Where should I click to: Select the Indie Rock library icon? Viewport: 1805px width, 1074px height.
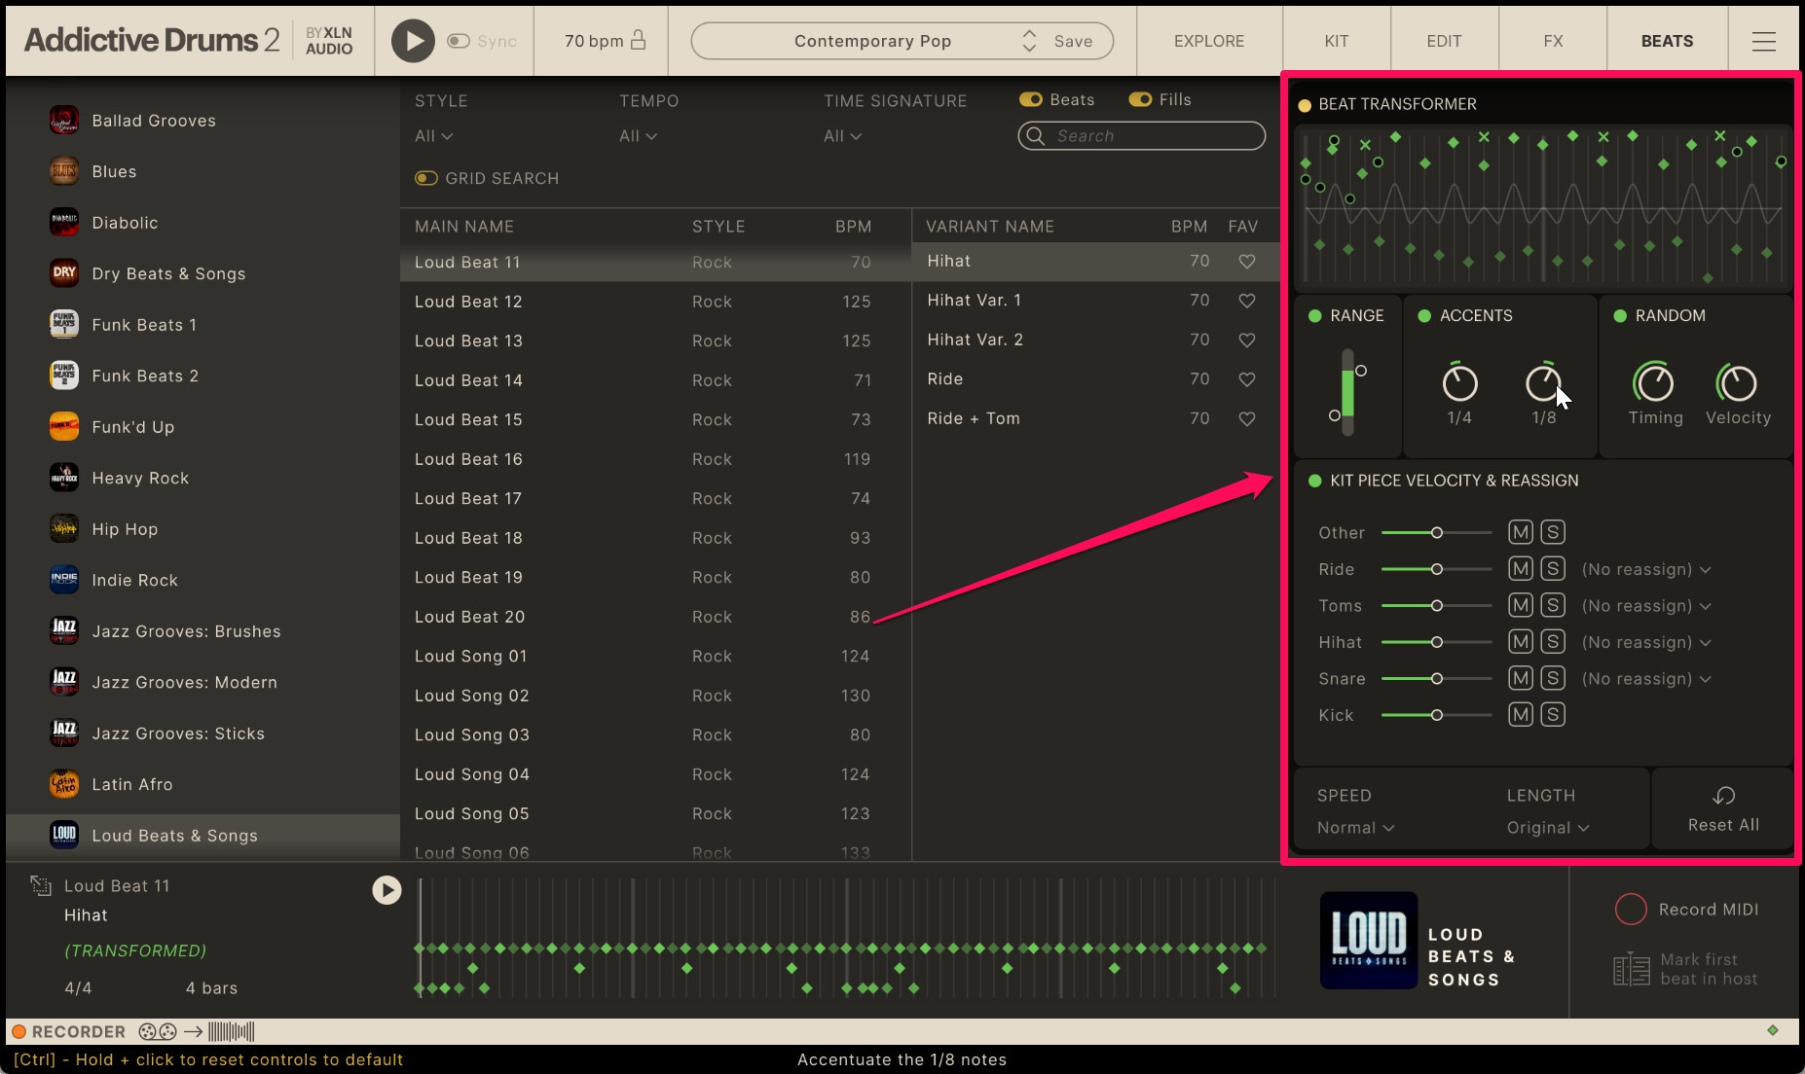[x=64, y=580]
